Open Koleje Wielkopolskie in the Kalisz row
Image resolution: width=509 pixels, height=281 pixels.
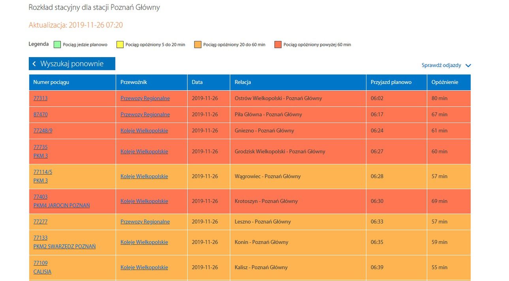pos(144,267)
